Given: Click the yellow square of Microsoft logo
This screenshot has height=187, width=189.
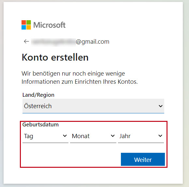Looking at the screenshot, I should (29, 27).
